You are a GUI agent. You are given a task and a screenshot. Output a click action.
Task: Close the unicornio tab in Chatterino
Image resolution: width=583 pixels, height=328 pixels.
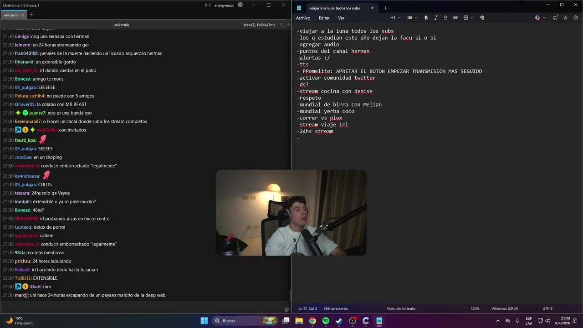23,15
